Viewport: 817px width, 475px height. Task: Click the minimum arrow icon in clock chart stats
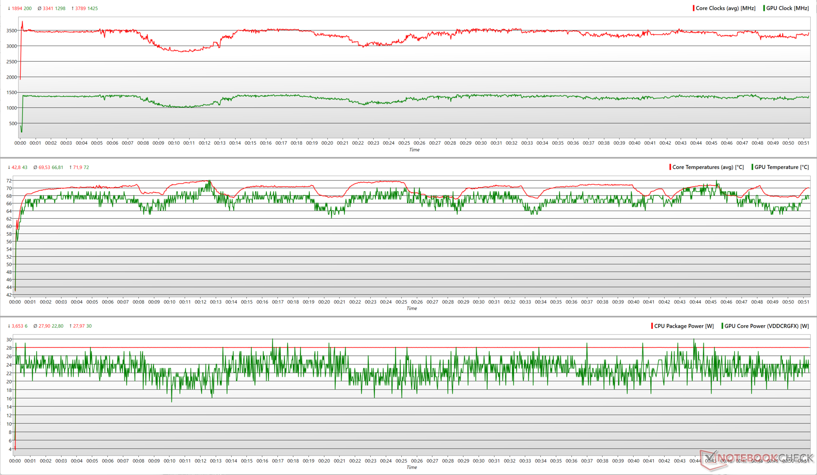coord(9,9)
